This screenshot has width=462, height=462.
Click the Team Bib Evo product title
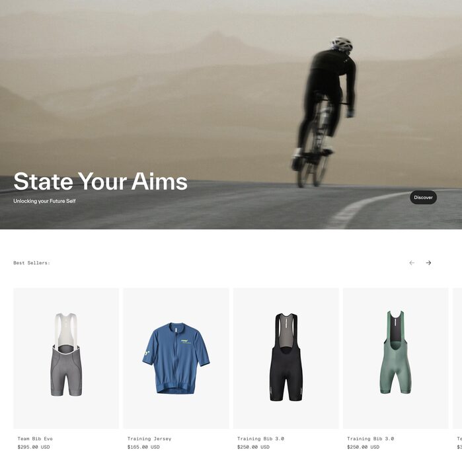pos(35,439)
